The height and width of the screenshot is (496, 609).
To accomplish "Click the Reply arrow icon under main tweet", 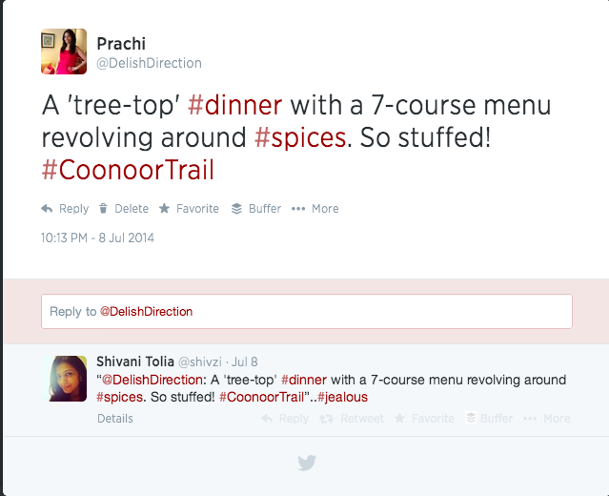I will [x=47, y=209].
